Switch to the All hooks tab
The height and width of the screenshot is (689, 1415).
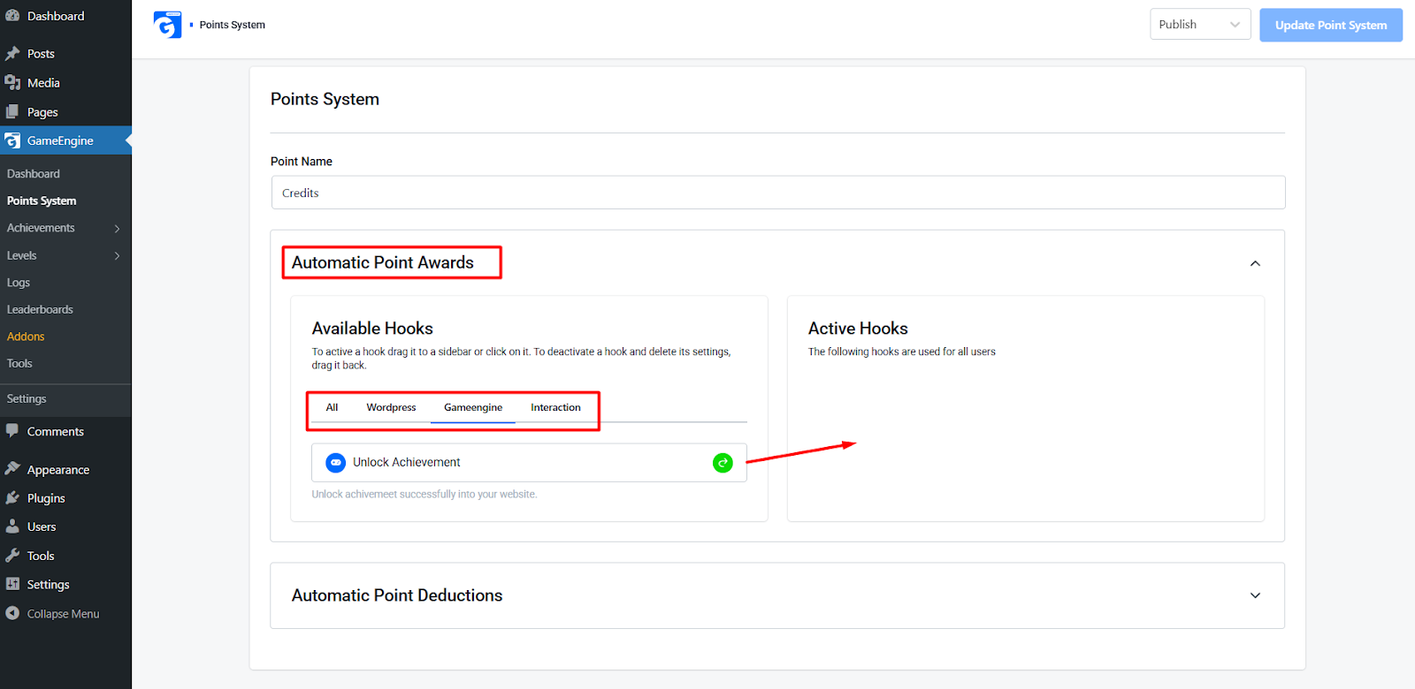point(332,407)
